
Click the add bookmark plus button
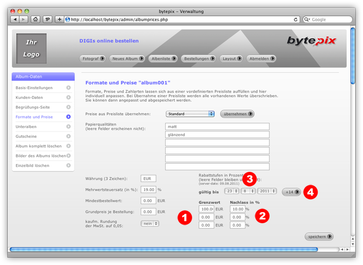[59, 19]
